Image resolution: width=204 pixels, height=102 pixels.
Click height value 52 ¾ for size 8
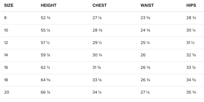tap(46, 18)
